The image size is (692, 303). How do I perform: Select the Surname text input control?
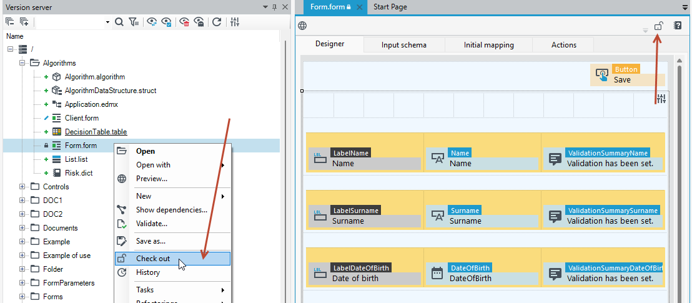pyautogui.click(x=482, y=216)
